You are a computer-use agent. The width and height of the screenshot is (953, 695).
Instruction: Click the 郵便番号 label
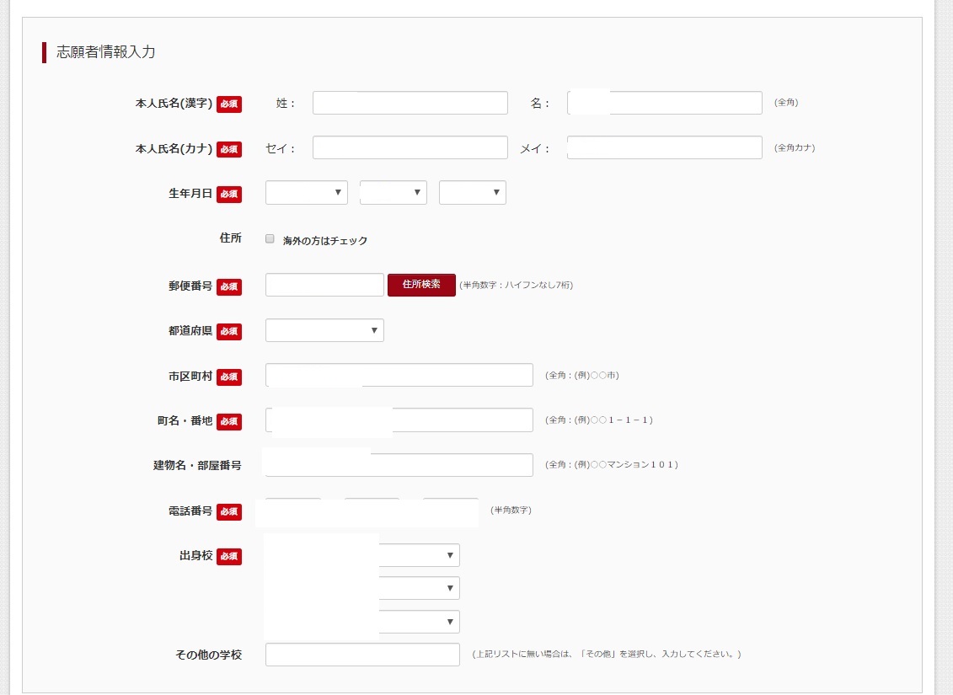190,286
